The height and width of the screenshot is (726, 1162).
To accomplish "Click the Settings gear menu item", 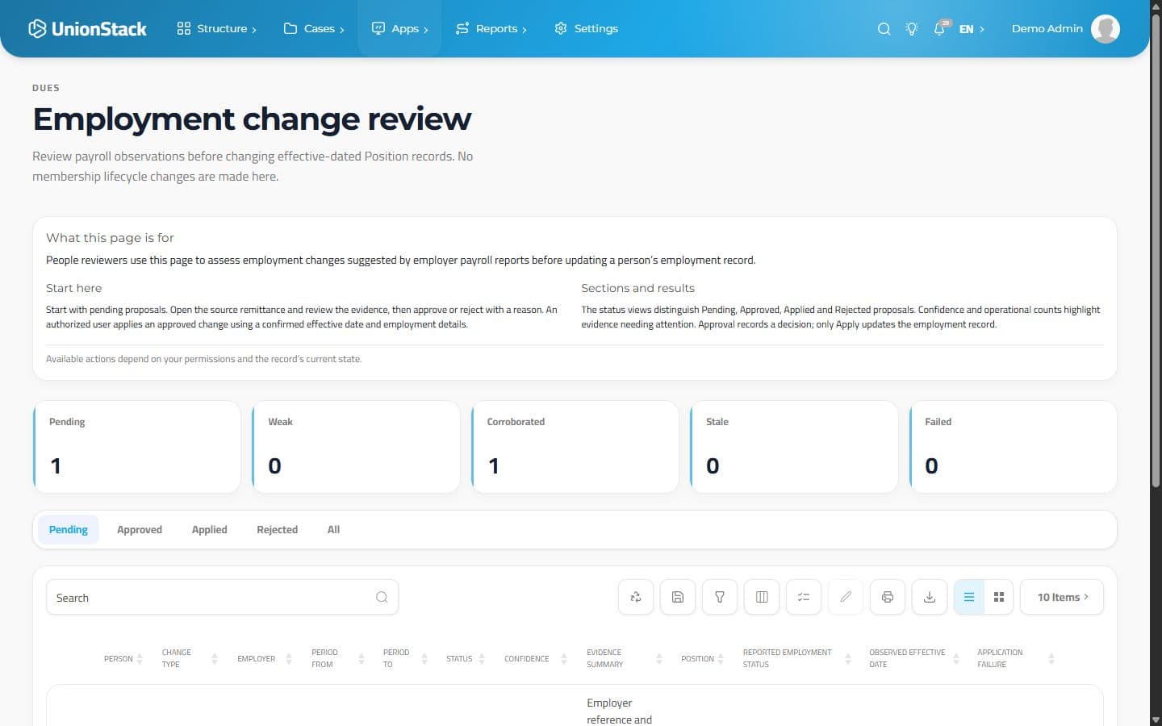I will click(587, 28).
